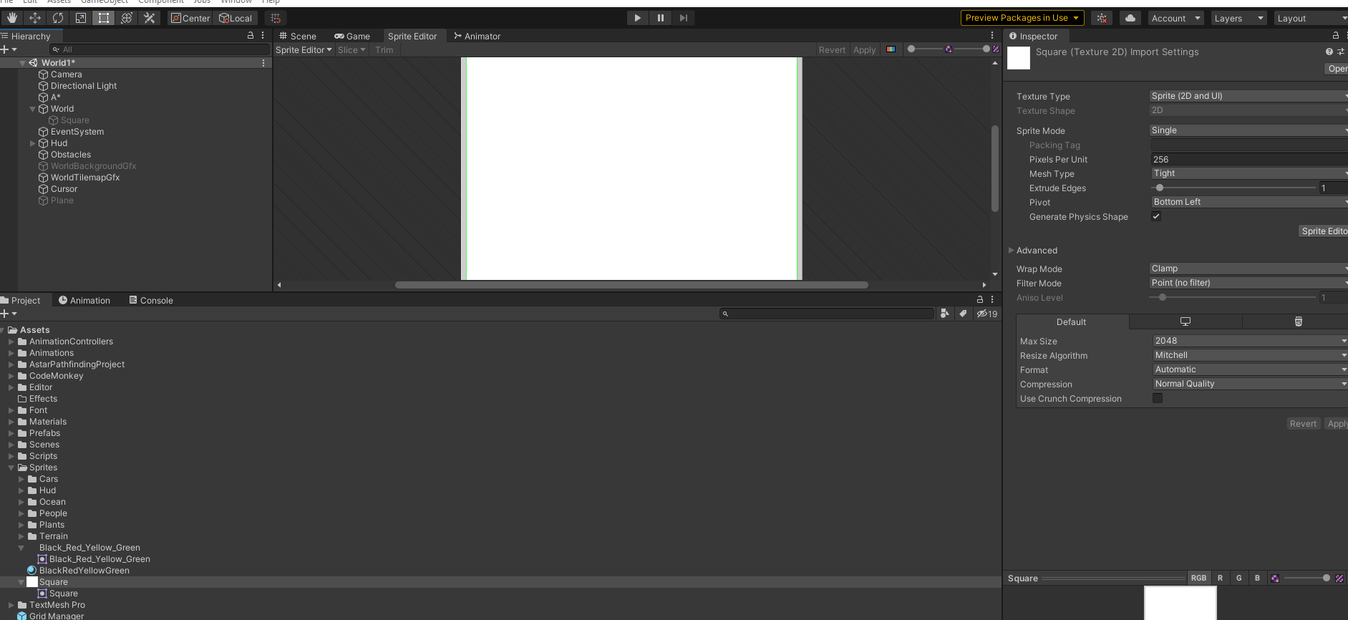Switch to the Scene tab
The height and width of the screenshot is (620, 1348).
pos(298,36)
